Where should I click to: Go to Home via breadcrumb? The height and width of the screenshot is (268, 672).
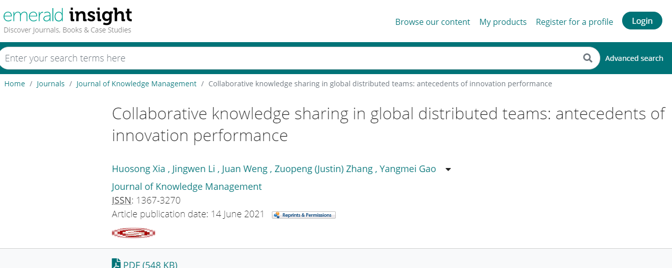click(15, 84)
